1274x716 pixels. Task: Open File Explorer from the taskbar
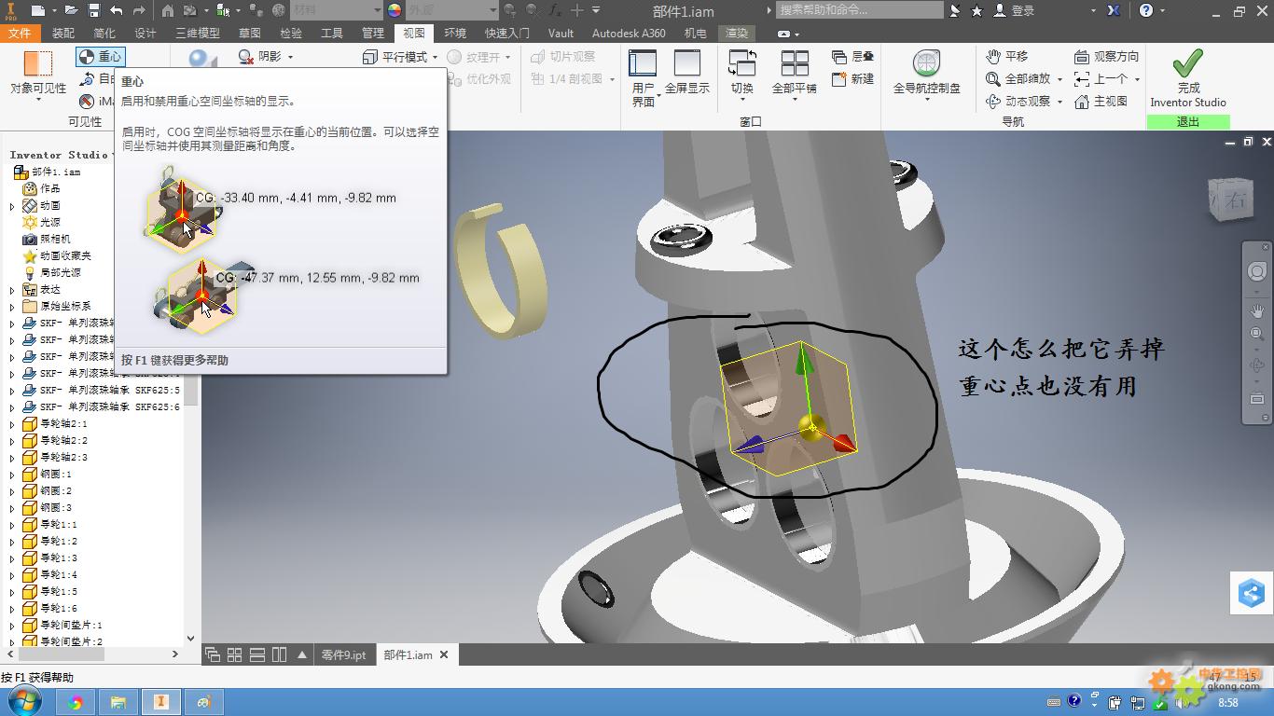pos(118,702)
